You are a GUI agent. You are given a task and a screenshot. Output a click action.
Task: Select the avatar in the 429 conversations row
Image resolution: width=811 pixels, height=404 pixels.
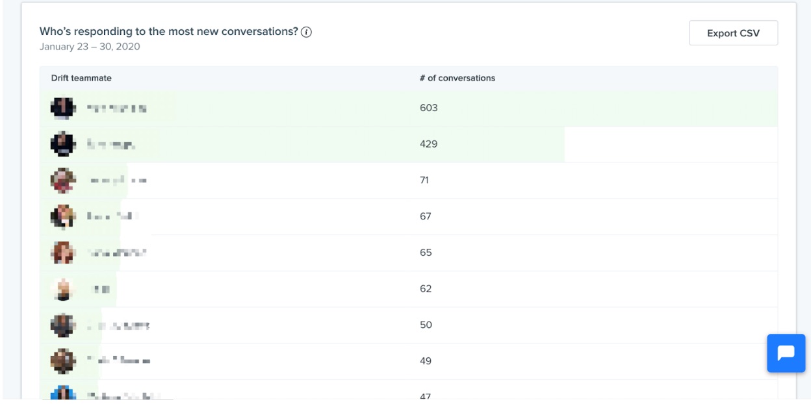(x=63, y=144)
